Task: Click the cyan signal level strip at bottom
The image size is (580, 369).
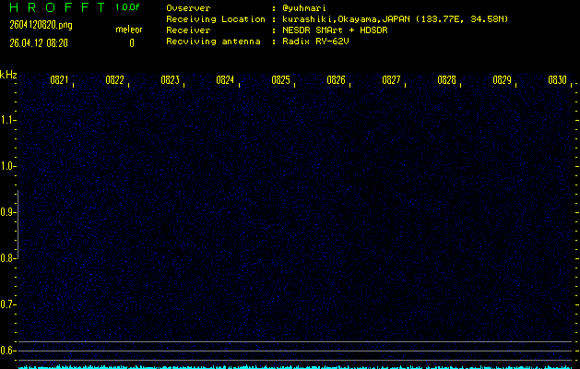Action: pyautogui.click(x=295, y=366)
